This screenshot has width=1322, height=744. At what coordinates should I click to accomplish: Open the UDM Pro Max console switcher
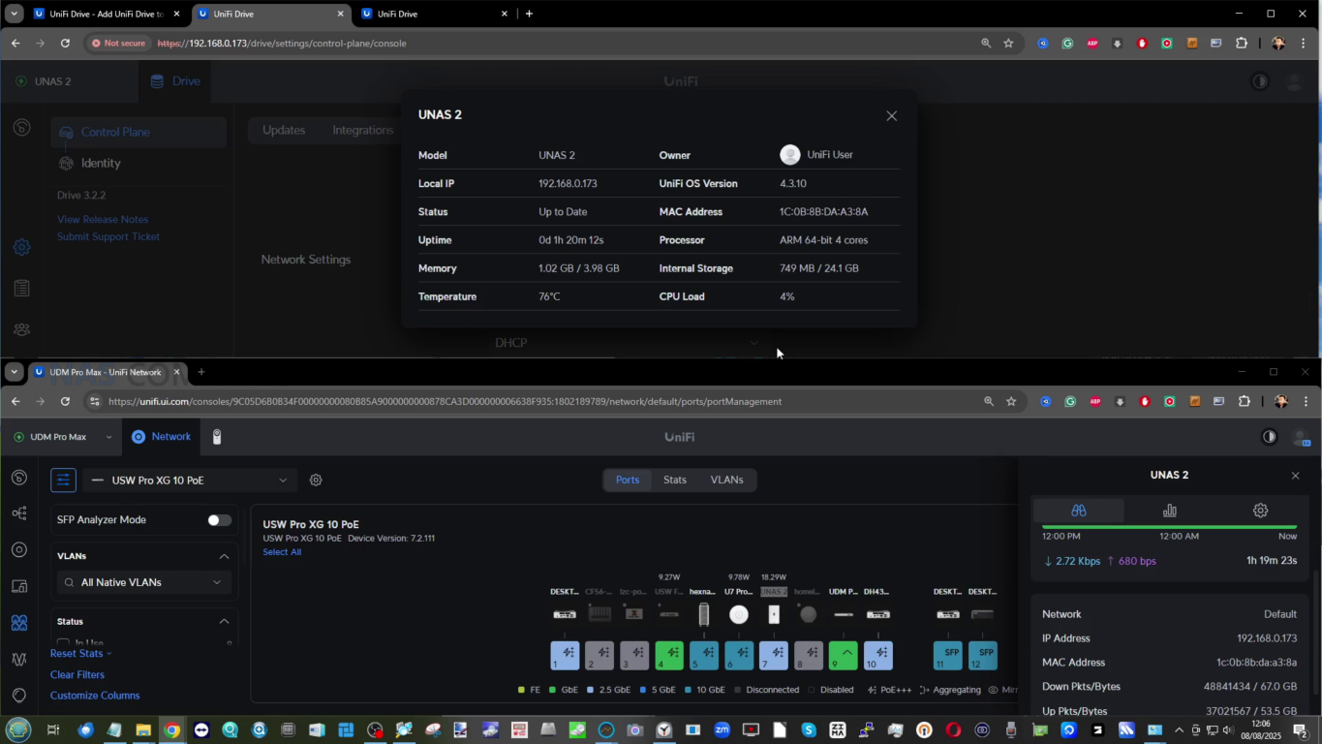pyautogui.click(x=63, y=437)
